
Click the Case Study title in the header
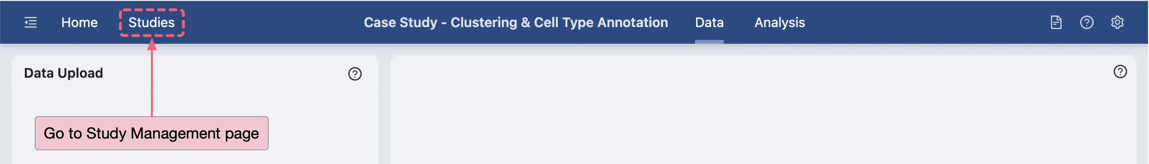point(516,22)
